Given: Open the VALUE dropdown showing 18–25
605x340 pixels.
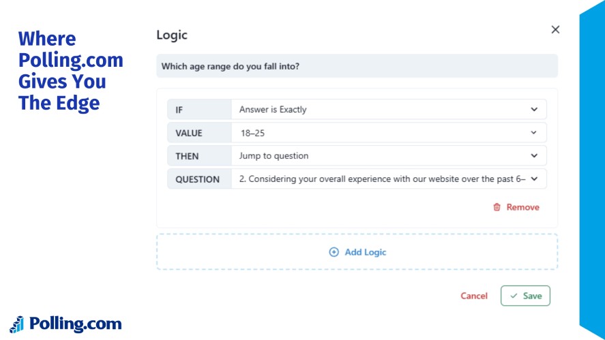Looking at the screenshot, I should (389, 133).
